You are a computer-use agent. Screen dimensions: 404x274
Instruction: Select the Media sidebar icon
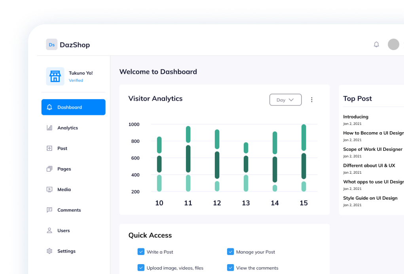(x=49, y=190)
